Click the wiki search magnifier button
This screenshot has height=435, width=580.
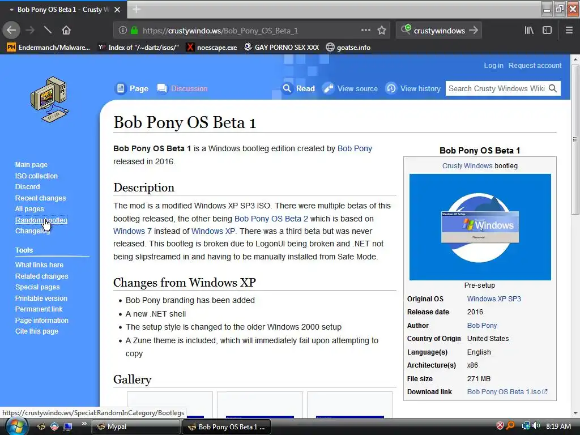coord(553,88)
